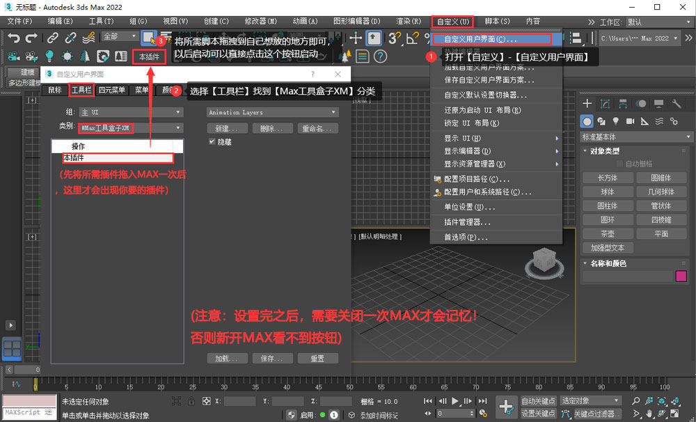This screenshot has width=696, height=422.
Task: Click the tree icon next to the sun icon
Action: 85,56
